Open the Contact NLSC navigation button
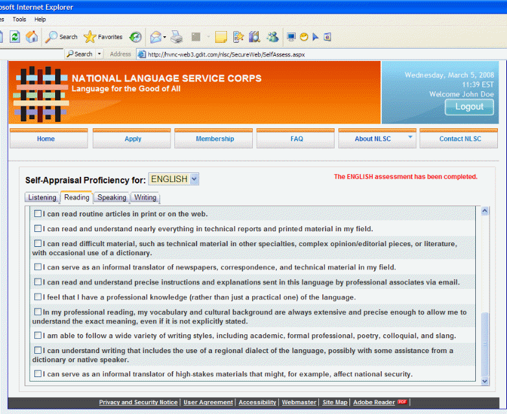Viewport: 507px width, 414px height. click(x=459, y=139)
